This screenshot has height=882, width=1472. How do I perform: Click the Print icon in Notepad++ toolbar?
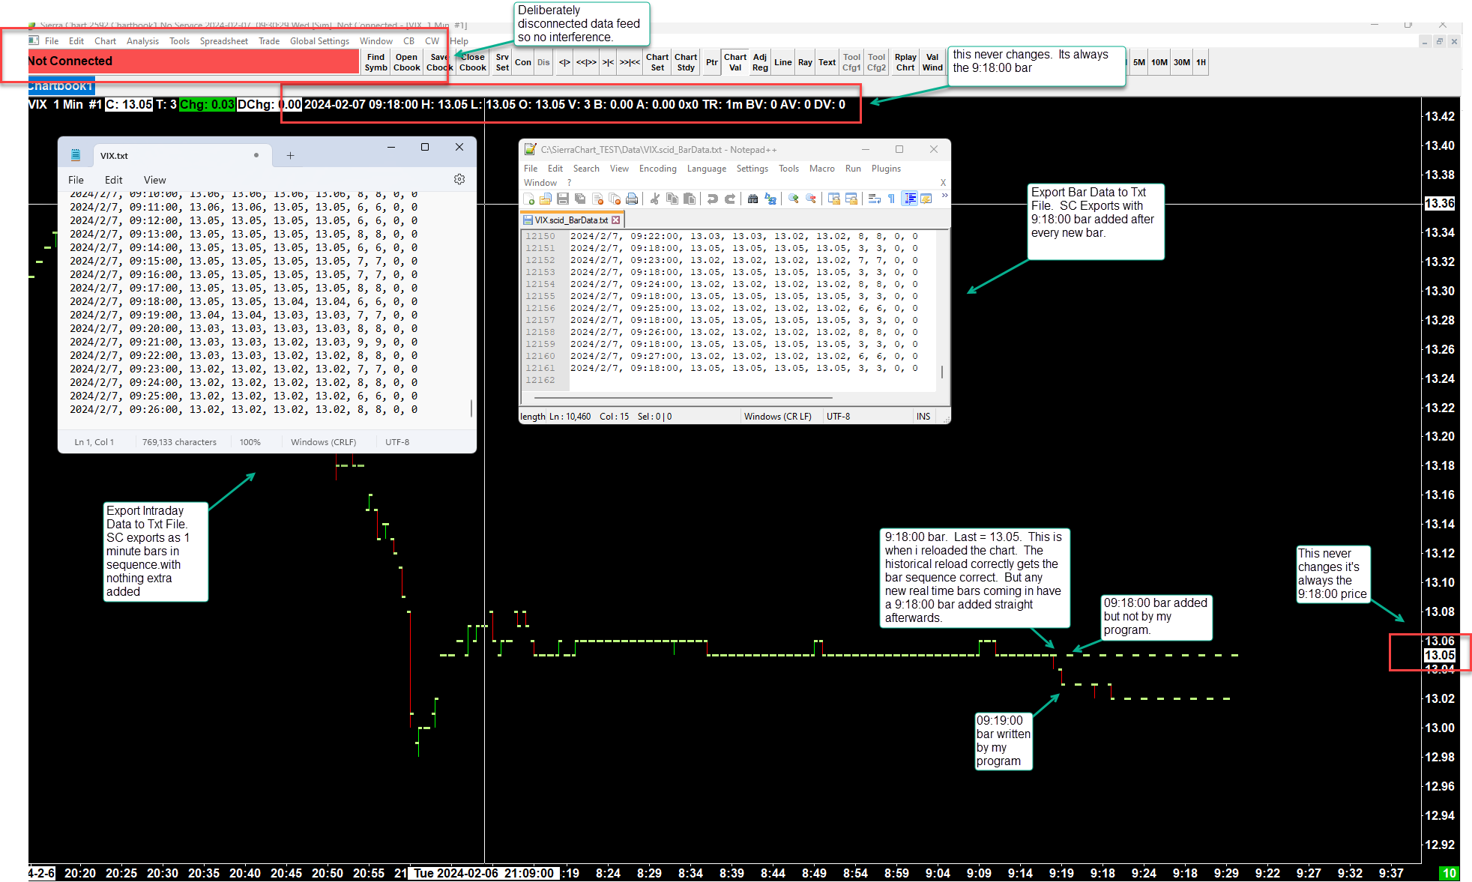[632, 199]
